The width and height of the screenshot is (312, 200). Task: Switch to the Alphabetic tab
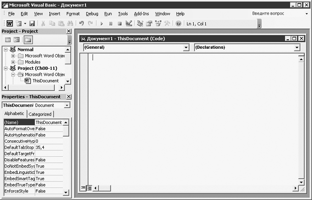click(x=14, y=114)
